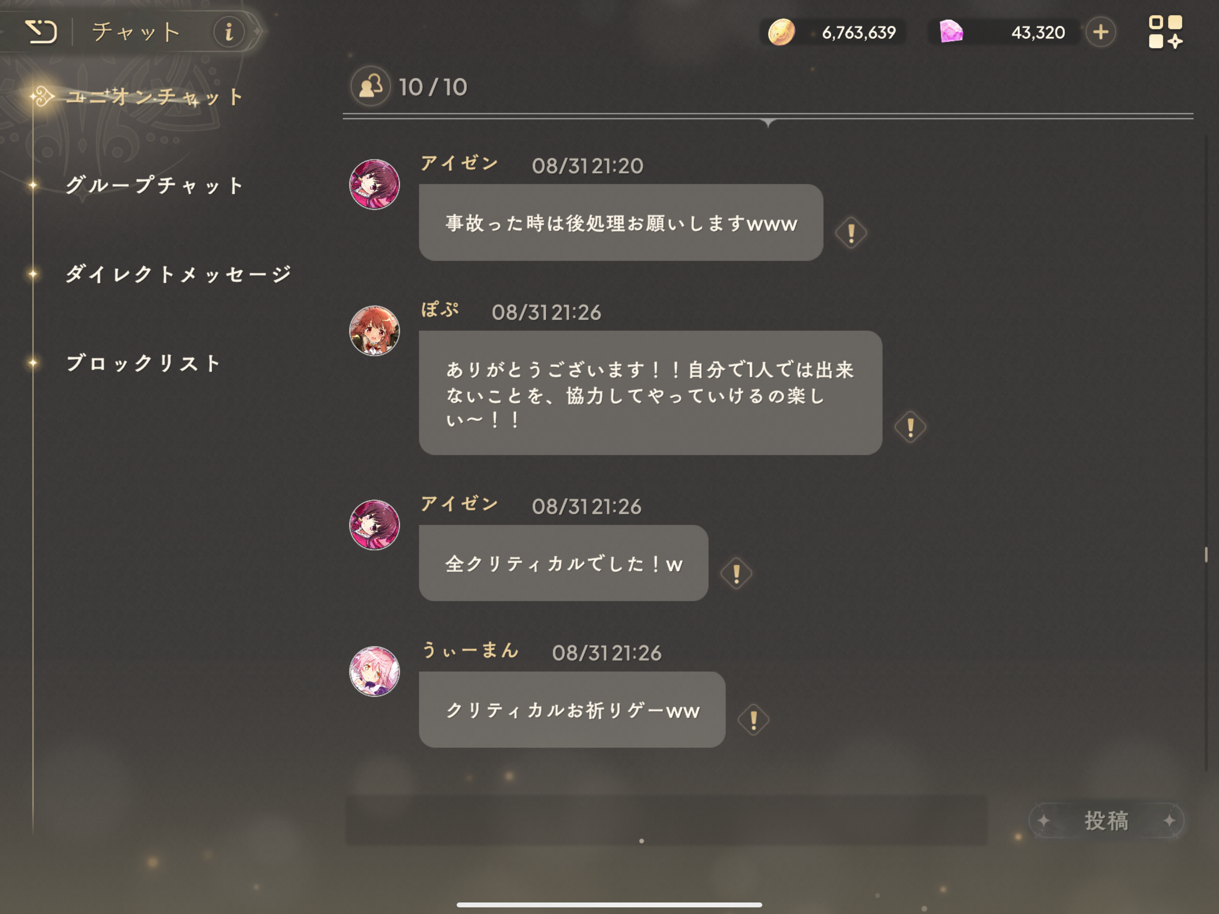Report ぽぷ's message via exclamation icon

910,427
